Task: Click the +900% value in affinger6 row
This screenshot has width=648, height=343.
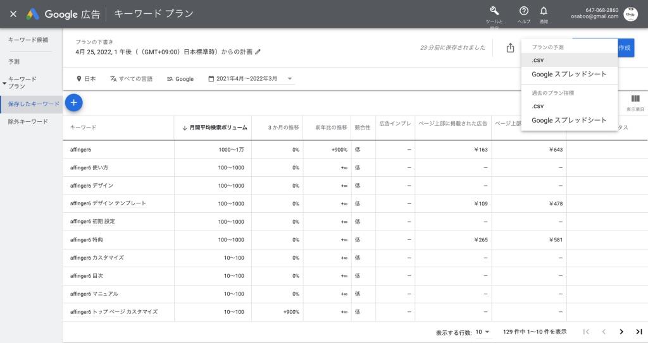Action: click(x=339, y=150)
